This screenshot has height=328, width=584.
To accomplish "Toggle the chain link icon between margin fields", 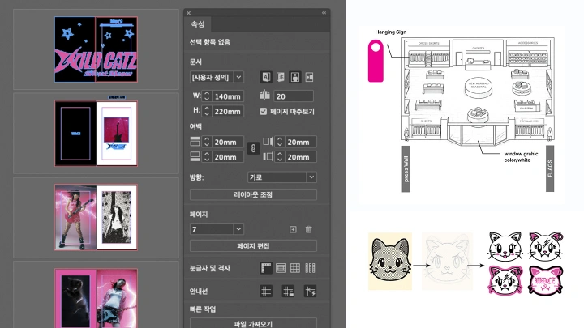I will pos(253,148).
